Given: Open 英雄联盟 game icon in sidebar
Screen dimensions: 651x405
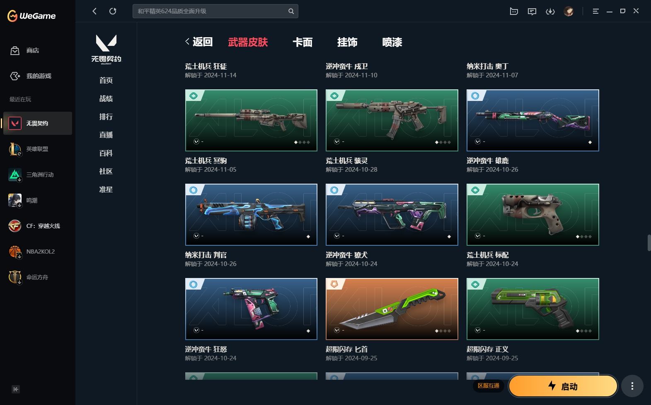Looking at the screenshot, I should pos(15,149).
